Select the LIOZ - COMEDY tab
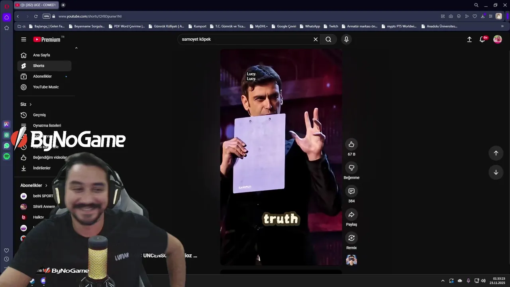 [36, 5]
